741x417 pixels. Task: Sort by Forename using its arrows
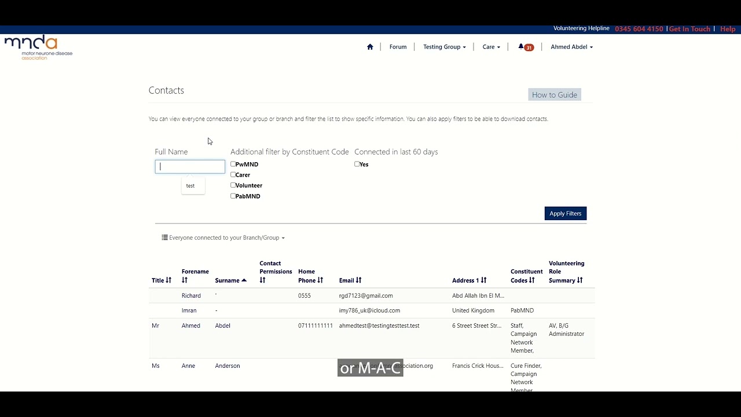coord(185,280)
